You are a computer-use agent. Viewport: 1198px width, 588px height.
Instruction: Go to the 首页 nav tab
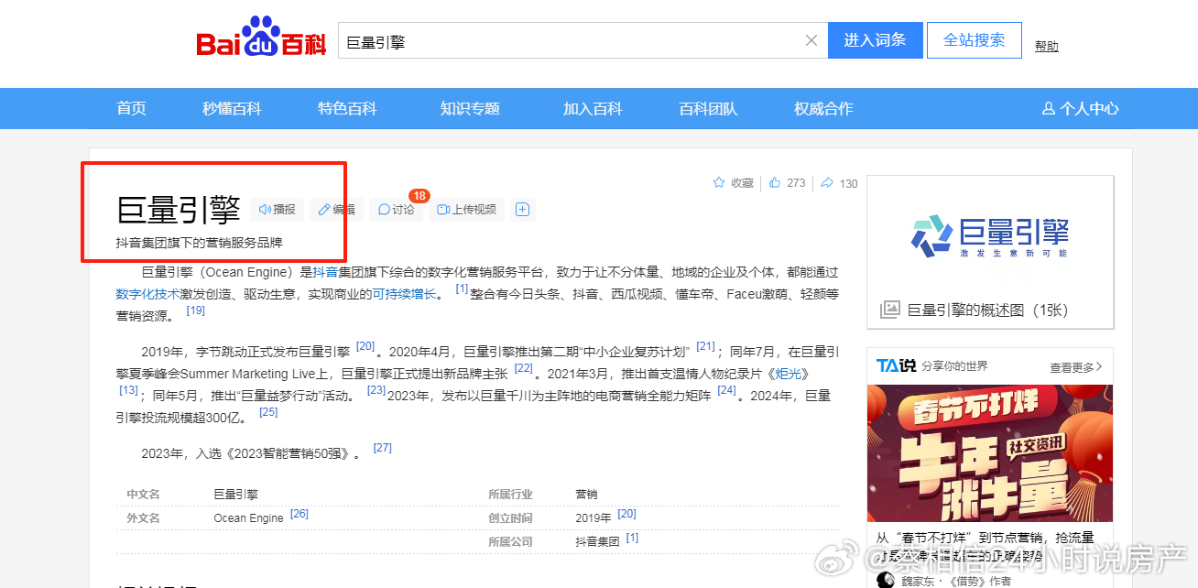[x=131, y=109]
